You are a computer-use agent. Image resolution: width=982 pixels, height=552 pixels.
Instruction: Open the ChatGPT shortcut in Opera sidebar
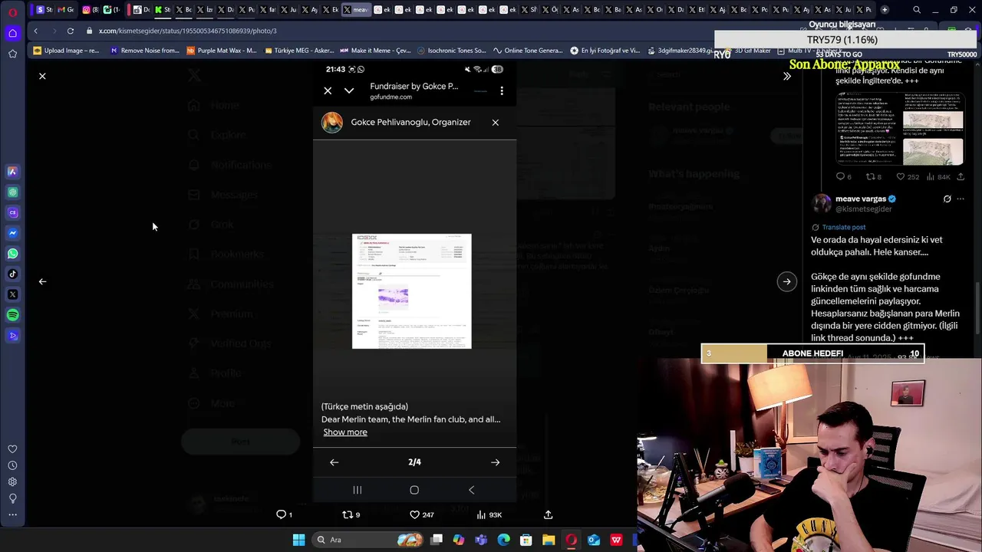click(x=12, y=192)
